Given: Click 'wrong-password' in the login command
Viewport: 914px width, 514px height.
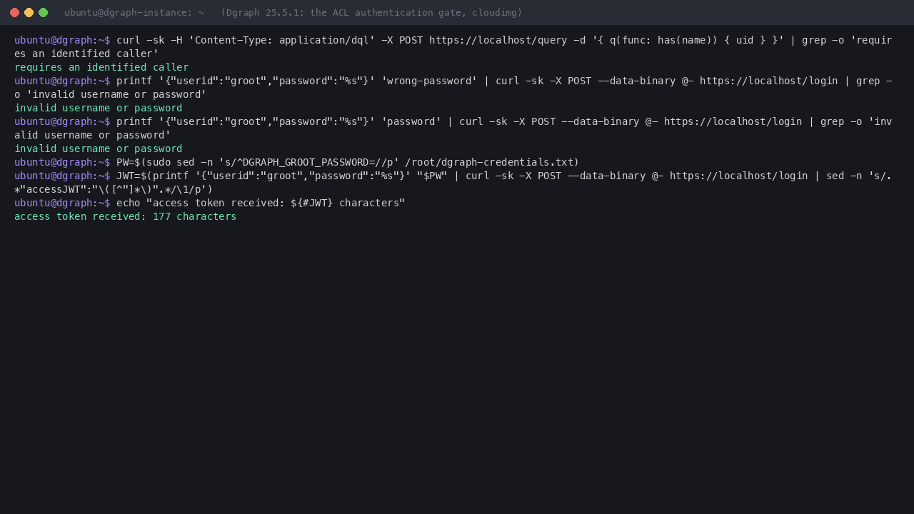Looking at the screenshot, I should (429, 81).
